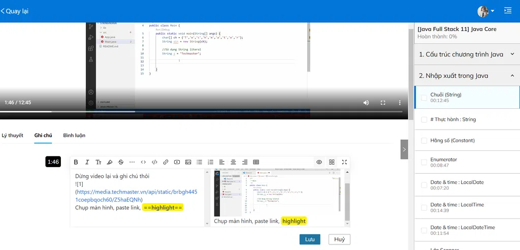
Task: Click the user avatar picture
Action: coord(483,11)
